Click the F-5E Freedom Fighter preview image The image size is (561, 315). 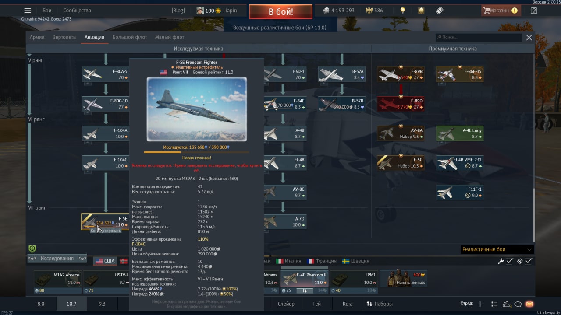[196, 109]
